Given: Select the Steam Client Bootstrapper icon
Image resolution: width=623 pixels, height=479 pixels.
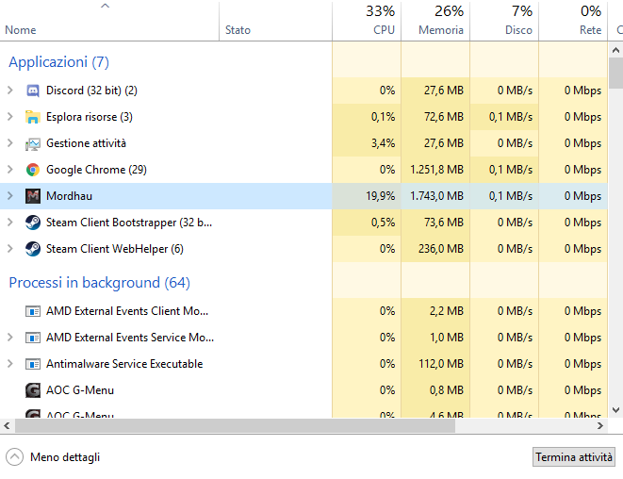Looking at the screenshot, I should coord(32,223).
